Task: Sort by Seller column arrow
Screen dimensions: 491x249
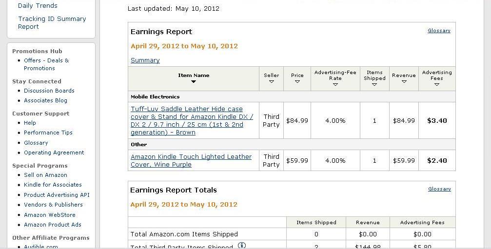Action: [x=271, y=82]
